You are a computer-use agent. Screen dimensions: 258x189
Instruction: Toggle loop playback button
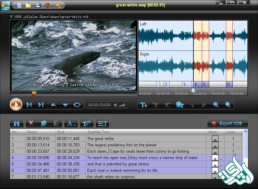pyautogui.click(x=77, y=105)
